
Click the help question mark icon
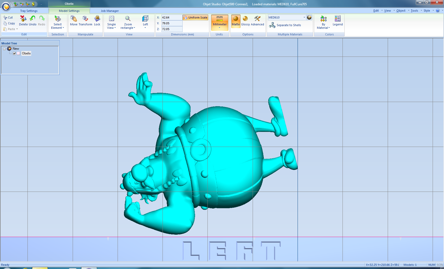coord(438,11)
